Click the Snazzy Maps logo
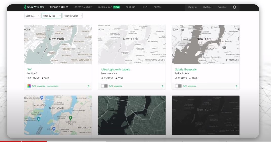This screenshot has height=142, width=271. pos(34,7)
